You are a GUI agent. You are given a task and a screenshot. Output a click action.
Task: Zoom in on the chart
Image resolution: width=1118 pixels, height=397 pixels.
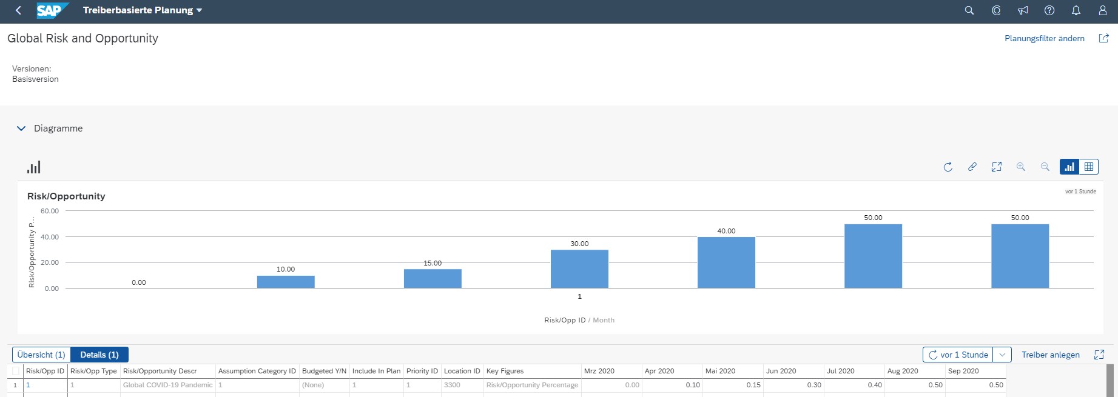click(1021, 167)
